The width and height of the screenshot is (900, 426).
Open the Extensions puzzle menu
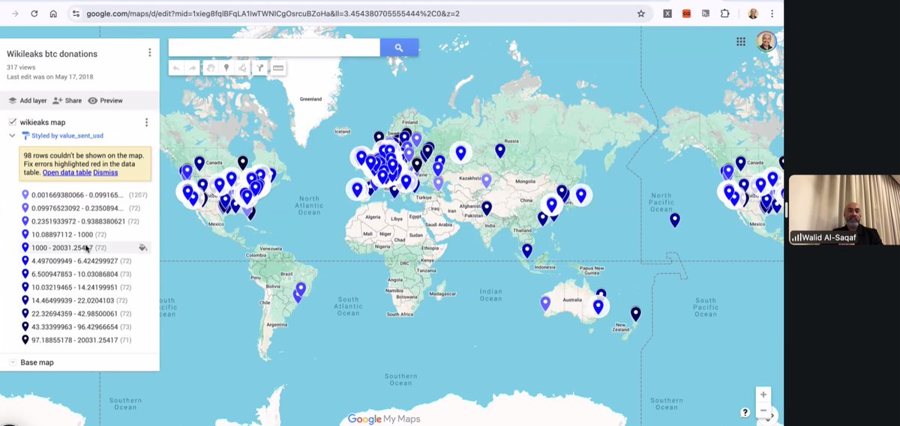point(725,13)
